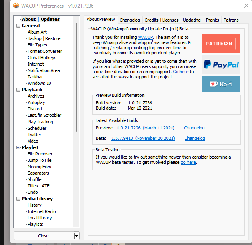Select the Playback tree heading
Viewport: 252px width, 245px height.
click(x=32, y=90)
